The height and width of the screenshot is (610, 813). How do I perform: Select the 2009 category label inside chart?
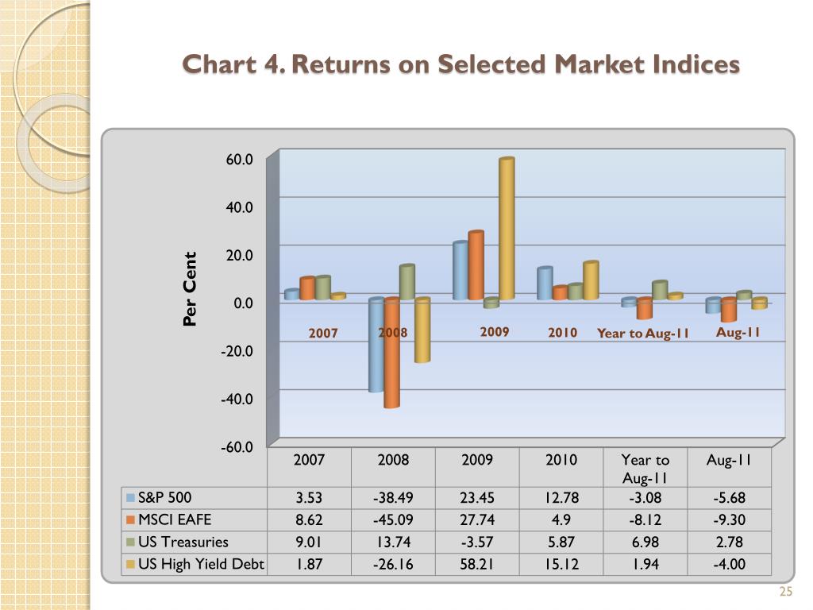click(x=494, y=332)
